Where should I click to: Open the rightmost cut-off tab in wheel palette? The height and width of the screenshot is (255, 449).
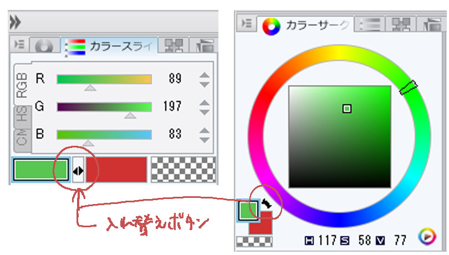click(x=432, y=24)
